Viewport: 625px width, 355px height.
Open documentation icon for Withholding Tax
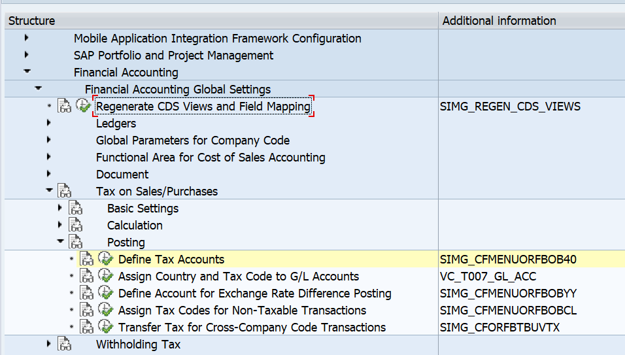point(64,344)
